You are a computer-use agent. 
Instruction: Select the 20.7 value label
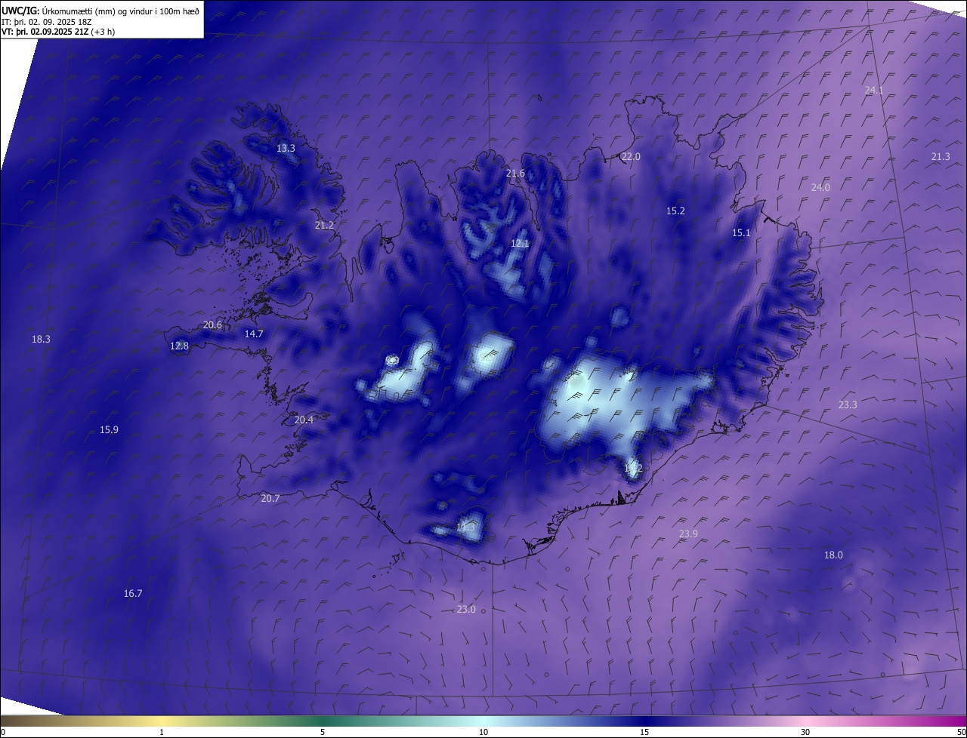coord(270,498)
